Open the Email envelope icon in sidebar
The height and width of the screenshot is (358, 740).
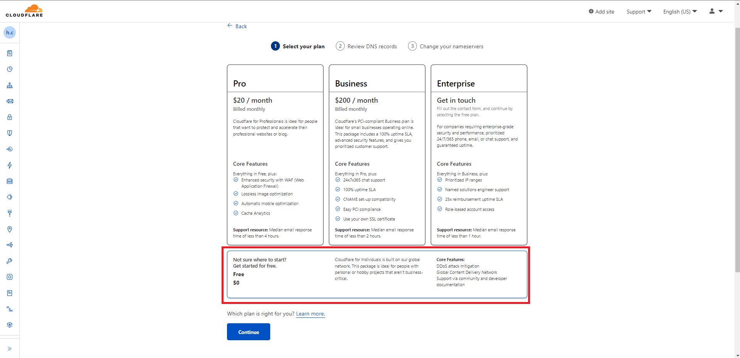[10, 101]
